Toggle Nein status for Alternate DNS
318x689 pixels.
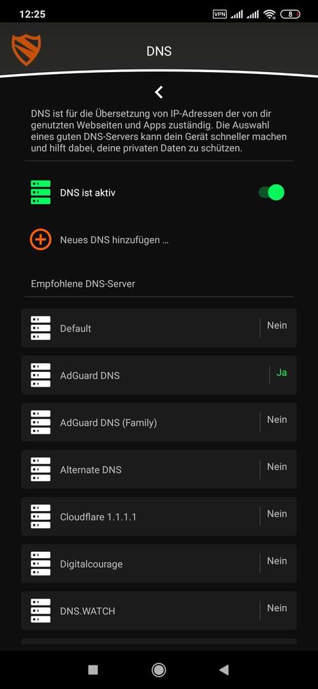click(277, 466)
